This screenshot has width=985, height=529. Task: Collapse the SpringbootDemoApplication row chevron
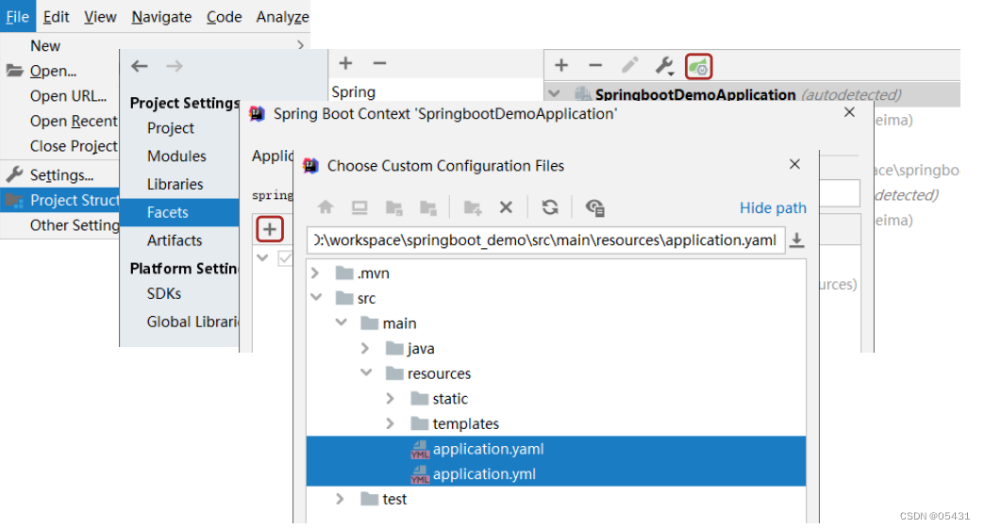(554, 94)
